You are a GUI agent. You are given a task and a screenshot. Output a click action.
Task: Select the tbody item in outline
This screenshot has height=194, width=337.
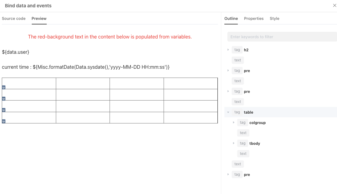(255, 144)
